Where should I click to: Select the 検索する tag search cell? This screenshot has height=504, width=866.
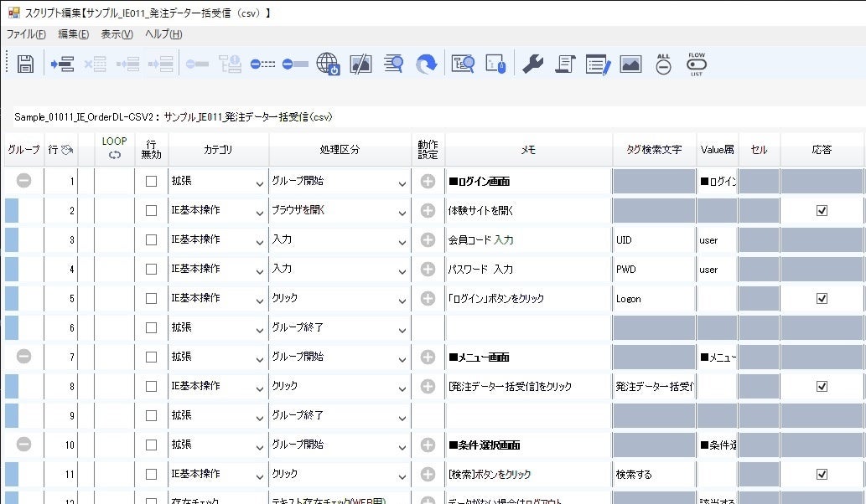[654, 474]
